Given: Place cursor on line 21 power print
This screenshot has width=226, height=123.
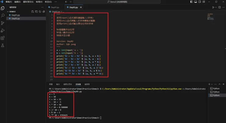Looking at the screenshot, I should tap(80, 74).
